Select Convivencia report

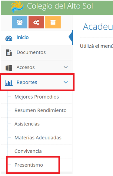pos(28,151)
